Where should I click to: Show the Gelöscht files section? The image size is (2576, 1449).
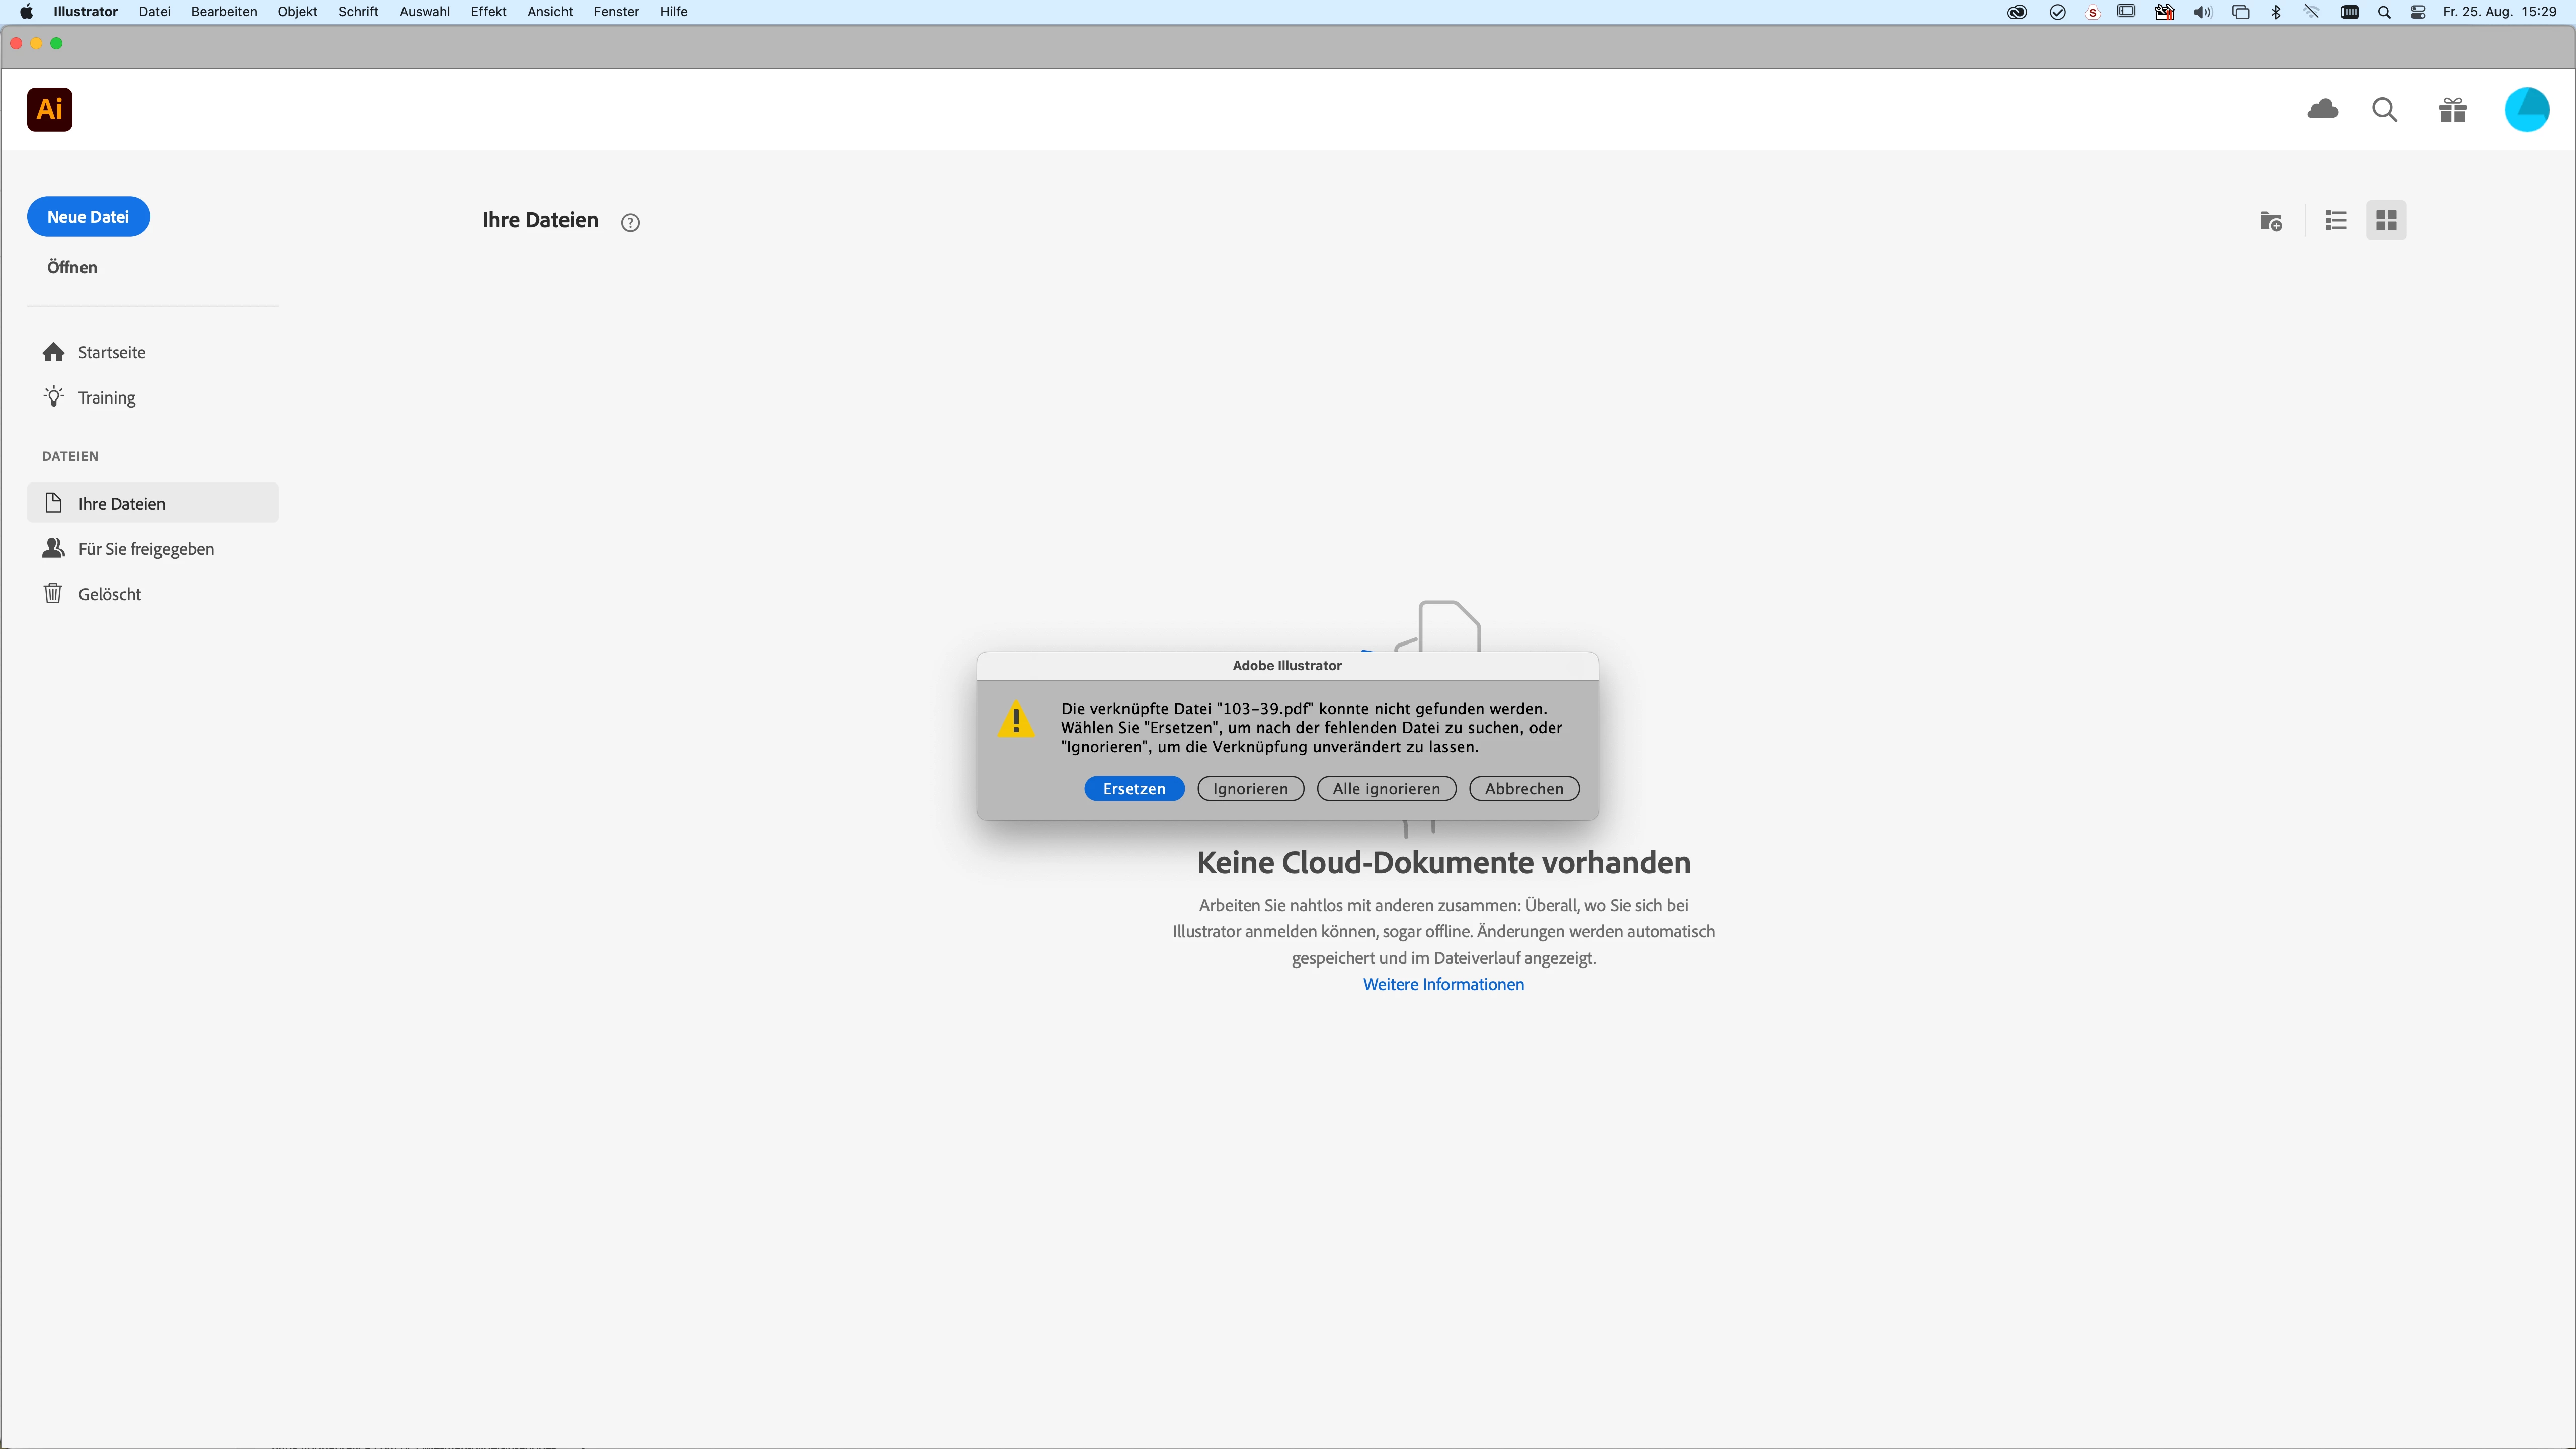point(109,594)
